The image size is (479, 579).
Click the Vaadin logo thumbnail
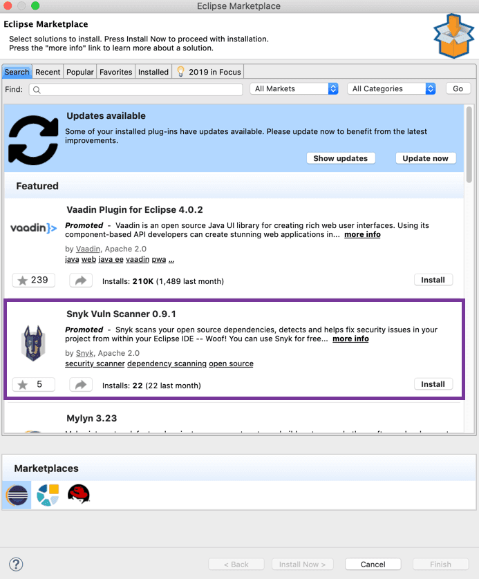tap(34, 228)
